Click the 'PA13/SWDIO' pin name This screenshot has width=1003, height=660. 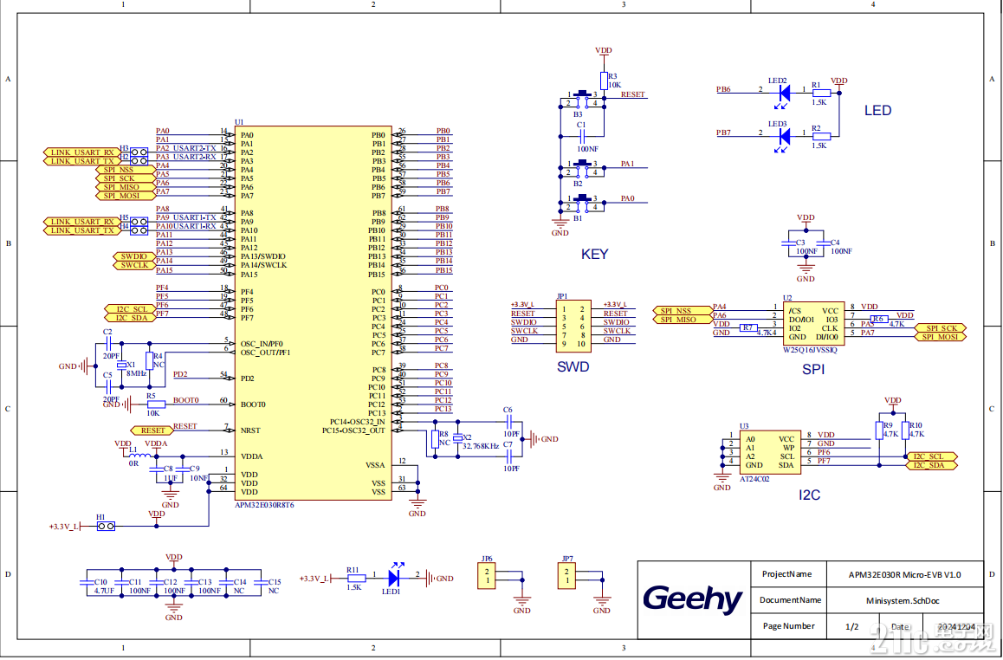click(263, 256)
